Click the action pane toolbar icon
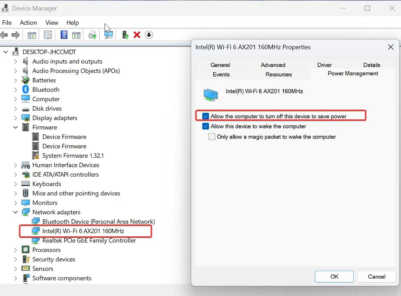 coord(76,35)
